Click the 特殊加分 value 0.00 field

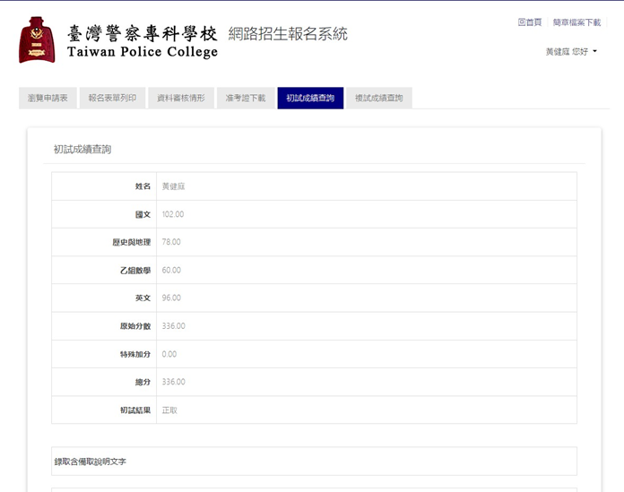coord(366,354)
